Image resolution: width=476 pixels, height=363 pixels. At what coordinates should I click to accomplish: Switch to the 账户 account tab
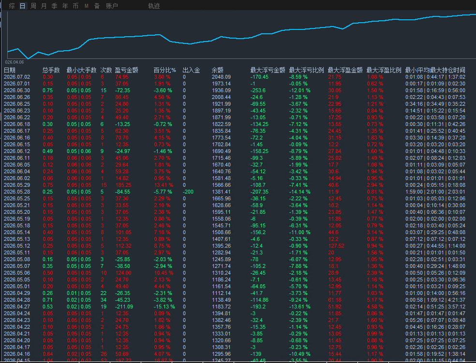(x=112, y=6)
